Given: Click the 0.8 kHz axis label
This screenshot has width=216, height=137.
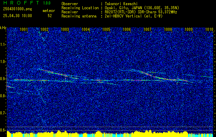Looking at the screenshot, I should tap(3, 96).
